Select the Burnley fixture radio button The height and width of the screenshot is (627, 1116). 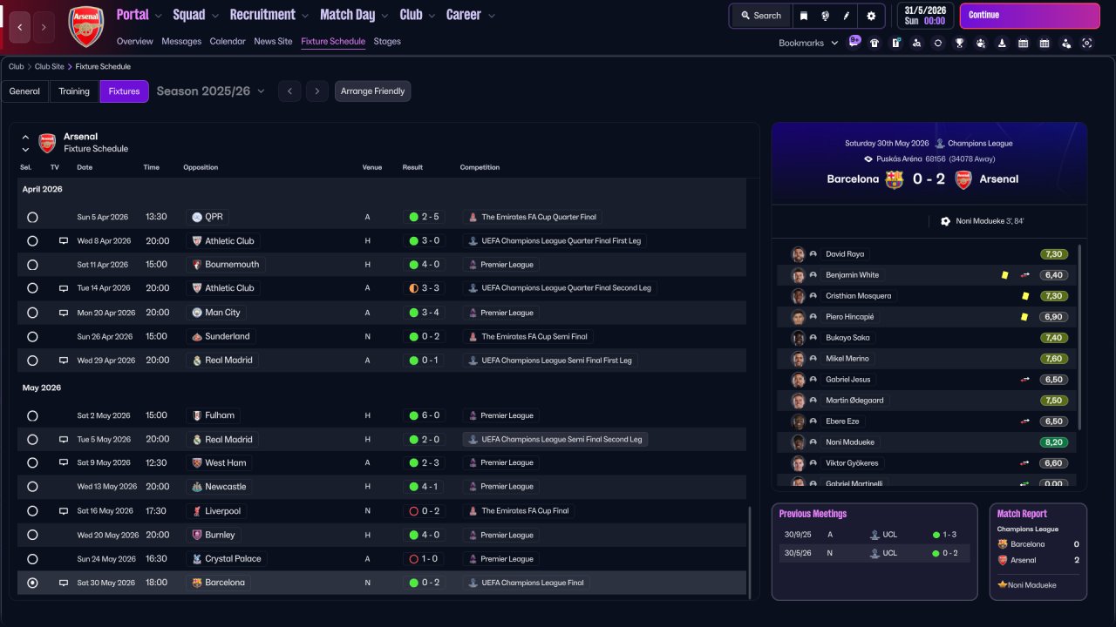(x=32, y=536)
